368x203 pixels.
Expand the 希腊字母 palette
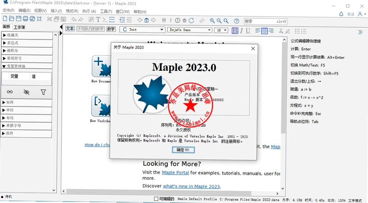(27, 126)
